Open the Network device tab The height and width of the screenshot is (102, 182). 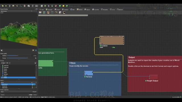pyautogui.click(x=120, y=10)
